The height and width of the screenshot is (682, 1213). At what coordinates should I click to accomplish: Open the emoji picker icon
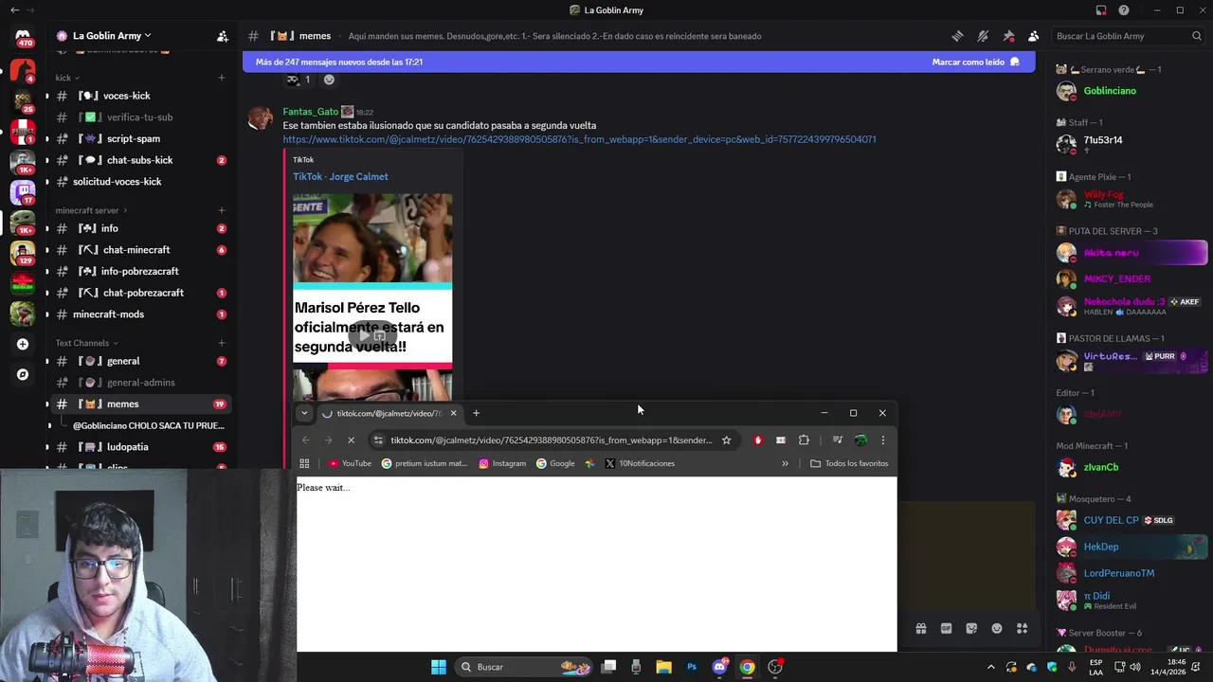pyautogui.click(x=997, y=628)
